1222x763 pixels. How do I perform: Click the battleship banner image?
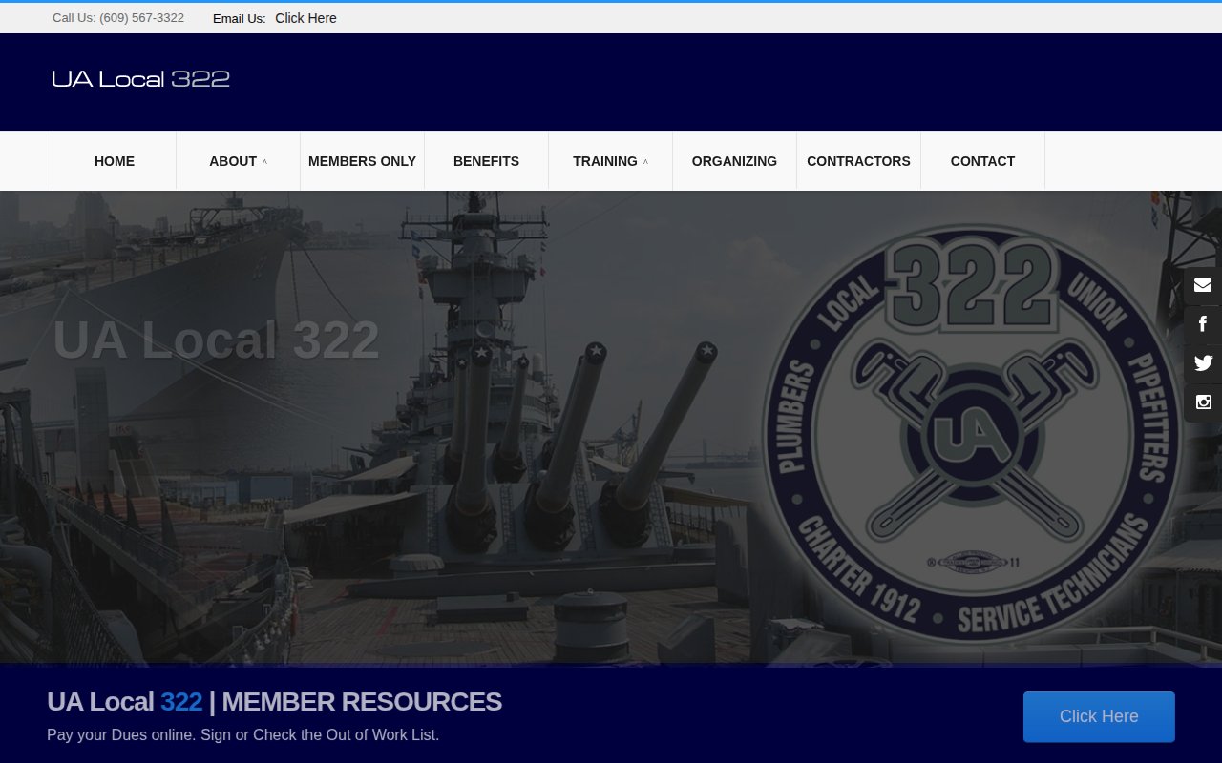point(535,477)
